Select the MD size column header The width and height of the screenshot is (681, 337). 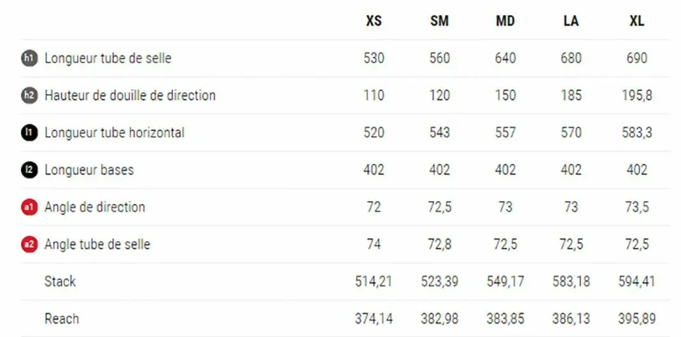point(505,21)
